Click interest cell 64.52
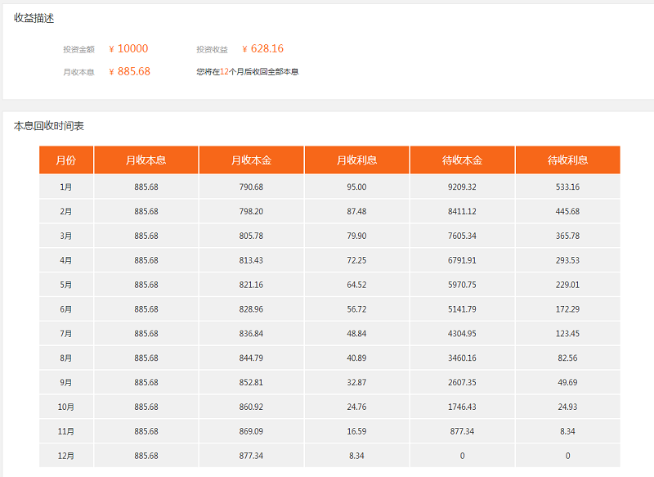This screenshot has width=654, height=477. pyautogui.click(x=356, y=285)
